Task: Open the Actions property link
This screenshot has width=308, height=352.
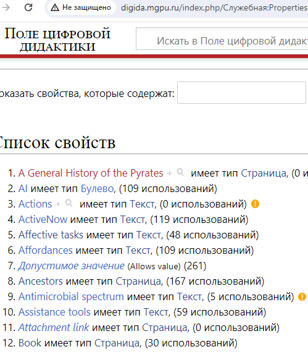Action: point(35,204)
